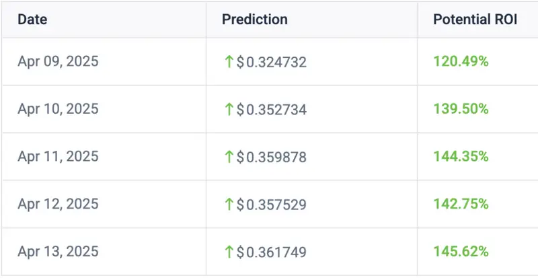Click the Apr 10, 2025 date cell
538x278 pixels.
tap(58, 109)
